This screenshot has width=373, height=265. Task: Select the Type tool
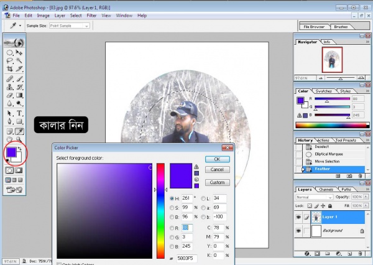click(x=19, y=113)
